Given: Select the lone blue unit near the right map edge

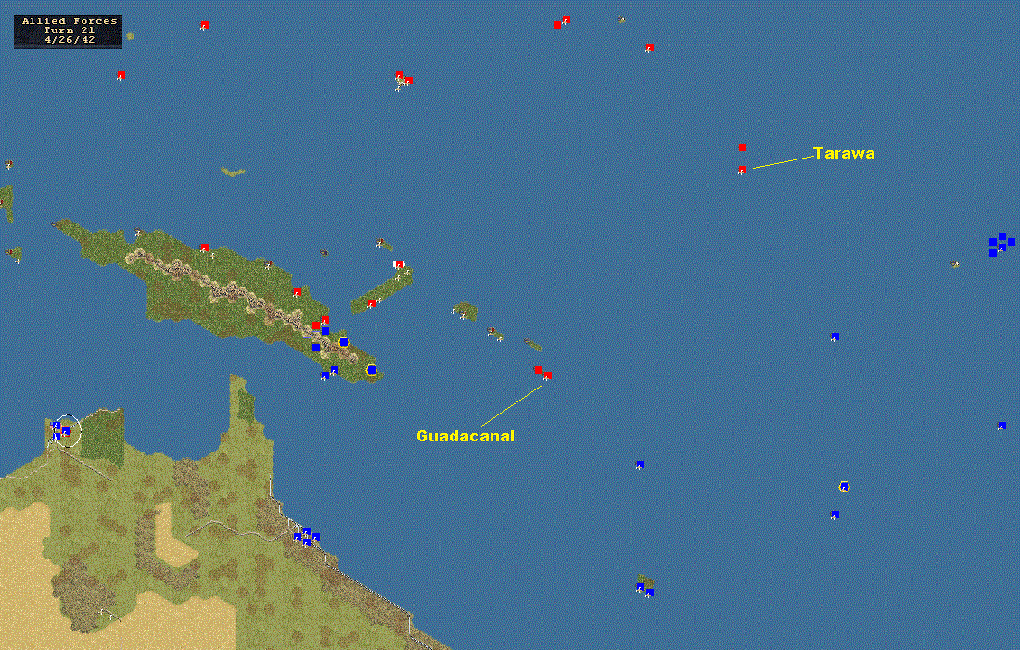Looking at the screenshot, I should (x=1002, y=427).
